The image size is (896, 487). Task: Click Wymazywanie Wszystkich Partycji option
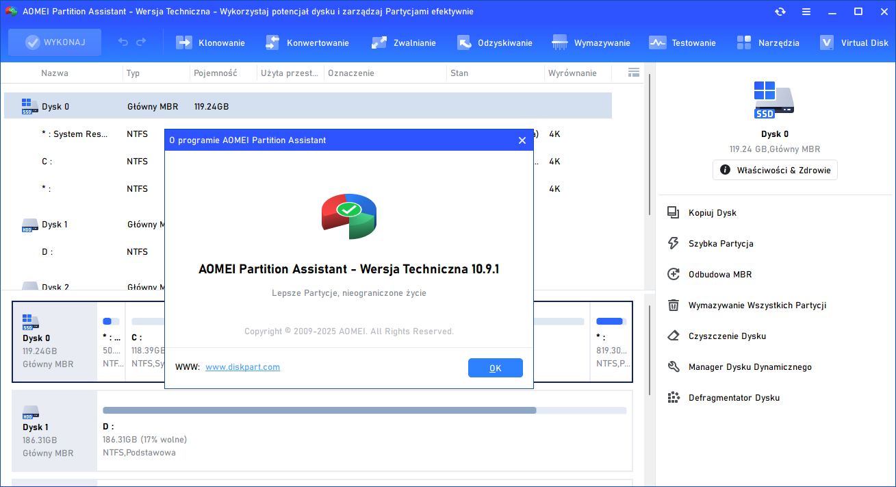pyautogui.click(x=758, y=305)
